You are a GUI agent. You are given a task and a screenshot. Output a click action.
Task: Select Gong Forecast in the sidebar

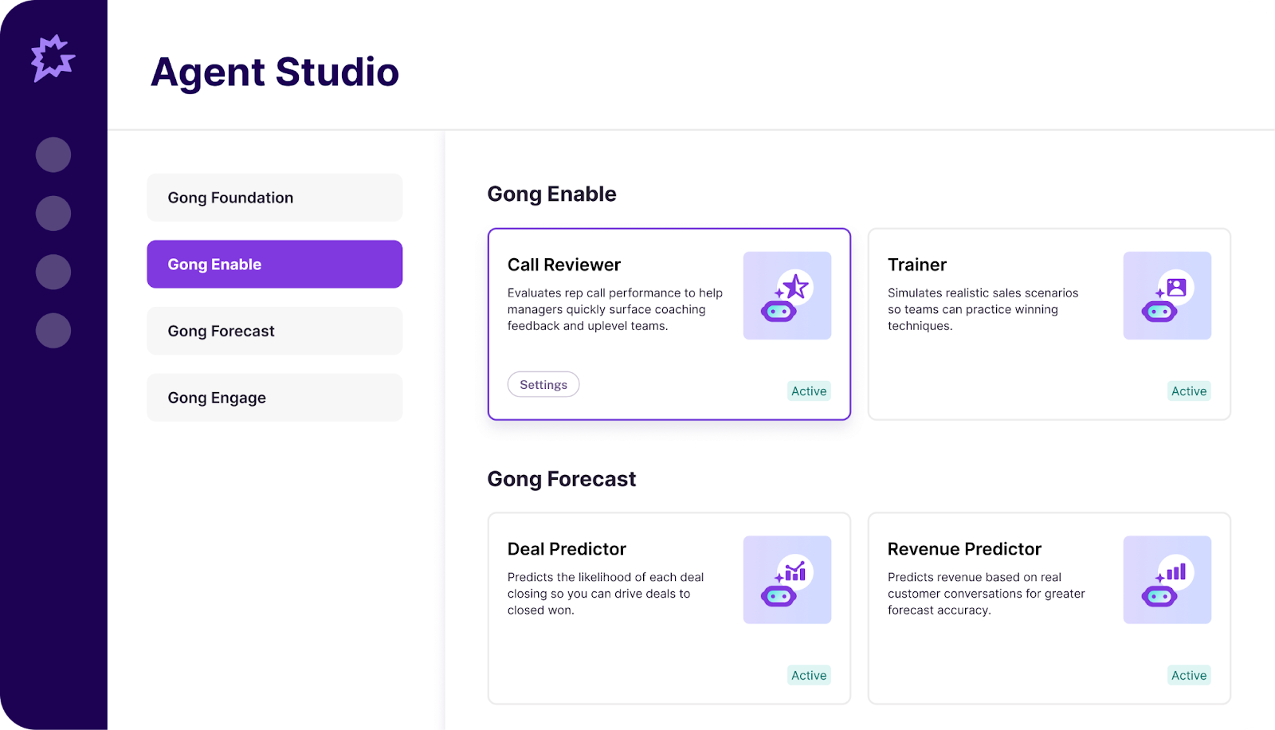(x=274, y=330)
